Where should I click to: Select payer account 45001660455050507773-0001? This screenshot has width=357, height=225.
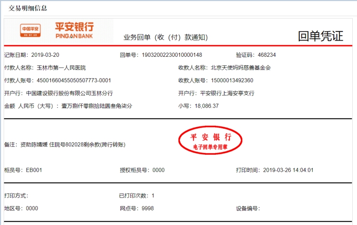[x=74, y=80]
